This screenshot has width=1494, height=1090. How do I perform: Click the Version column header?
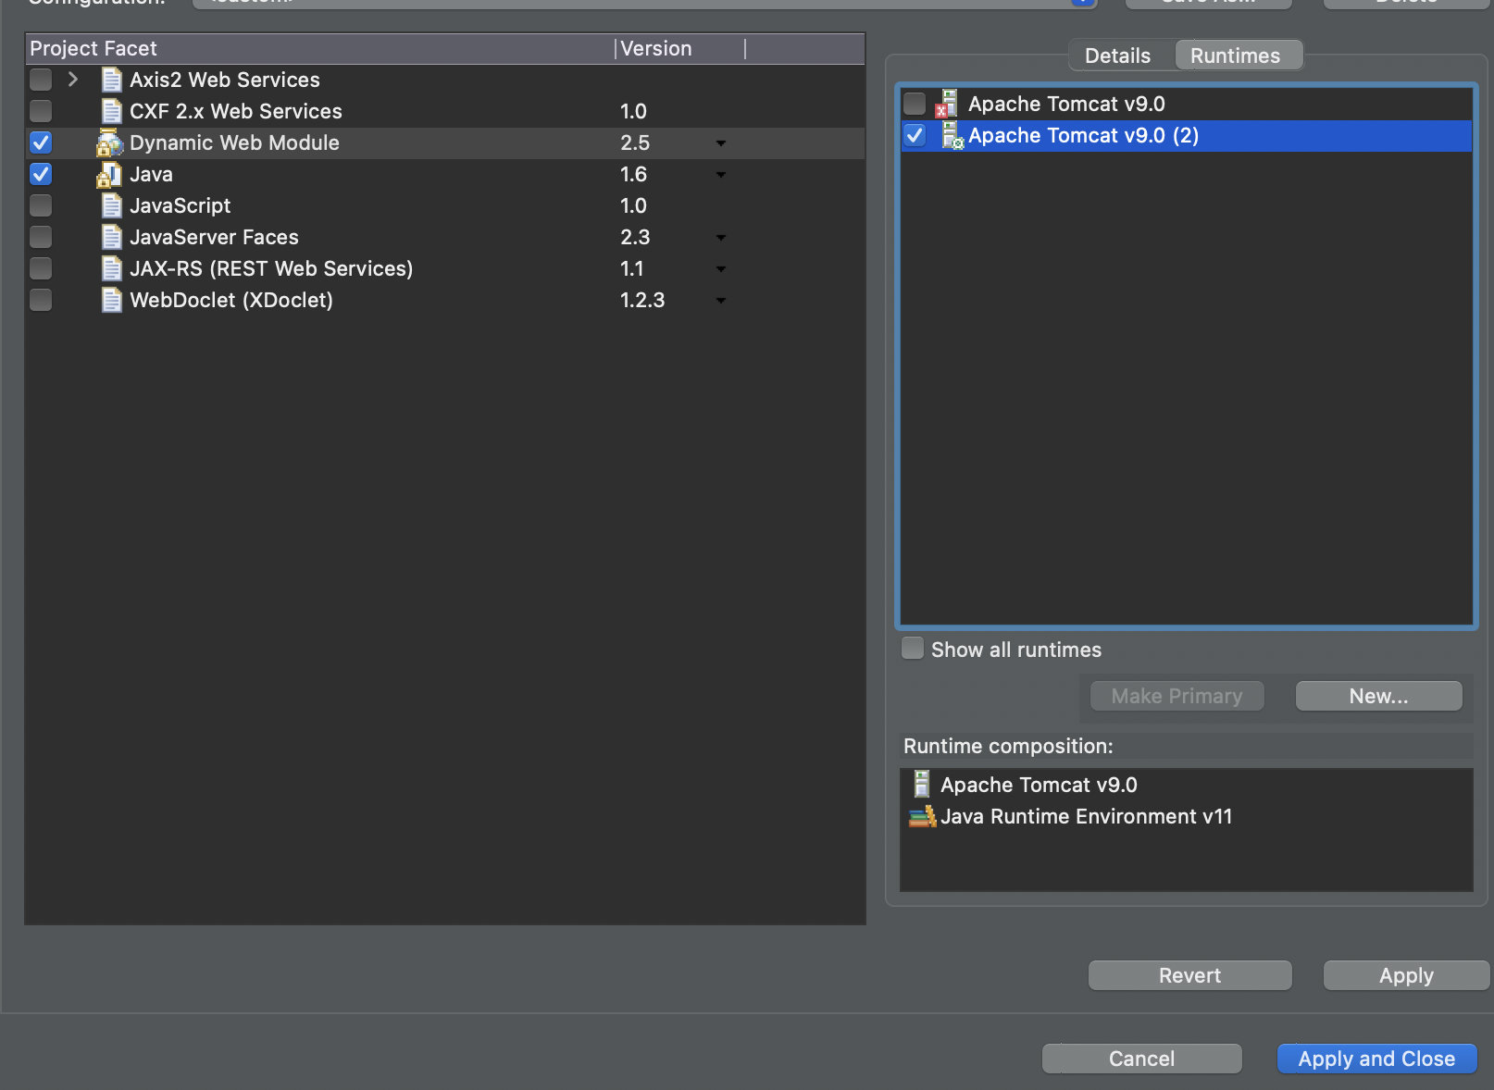679,48
